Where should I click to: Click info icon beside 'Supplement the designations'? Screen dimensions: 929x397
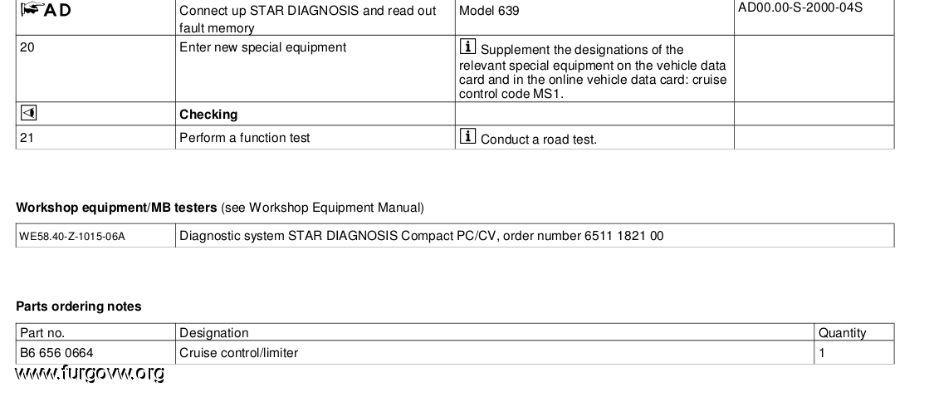467,47
